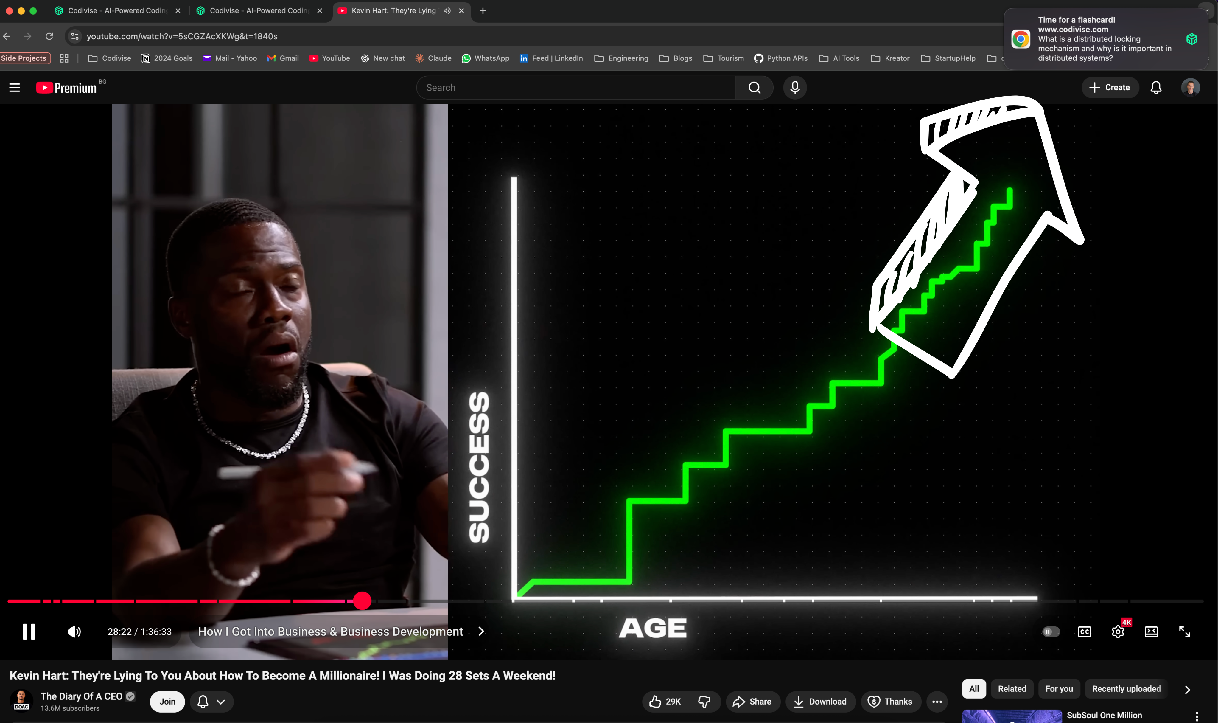Open the Share dialog for this video

(x=752, y=702)
